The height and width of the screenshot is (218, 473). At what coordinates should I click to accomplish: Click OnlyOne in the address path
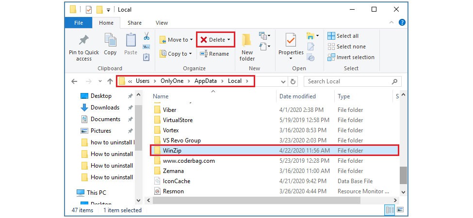click(x=172, y=81)
